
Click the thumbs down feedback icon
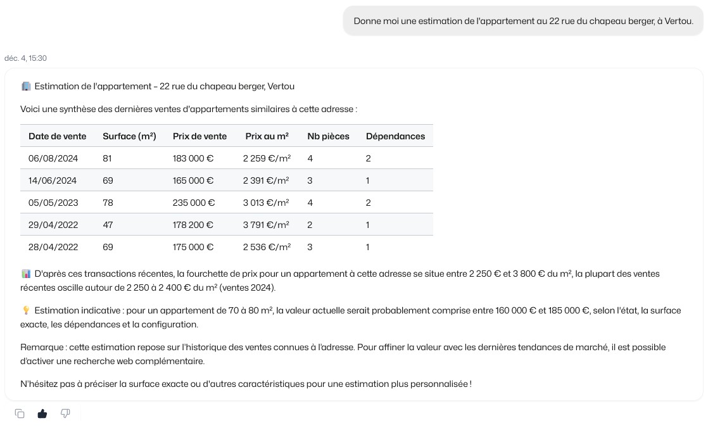pyautogui.click(x=65, y=414)
